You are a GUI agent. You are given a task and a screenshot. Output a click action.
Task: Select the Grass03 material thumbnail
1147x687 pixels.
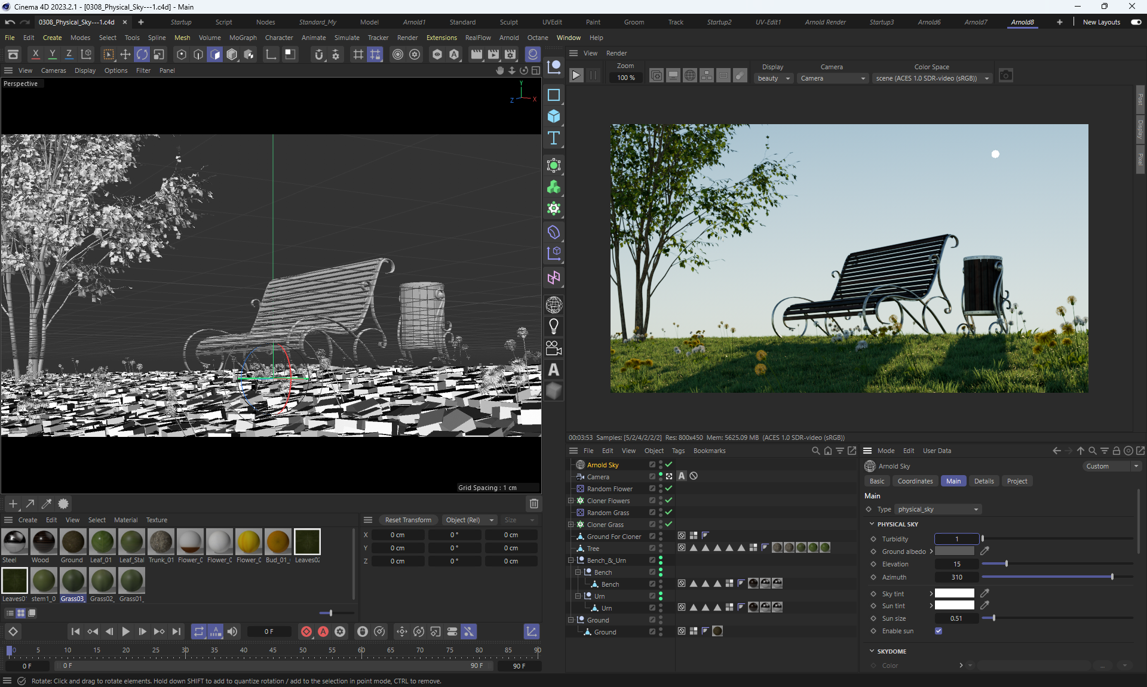pyautogui.click(x=73, y=581)
